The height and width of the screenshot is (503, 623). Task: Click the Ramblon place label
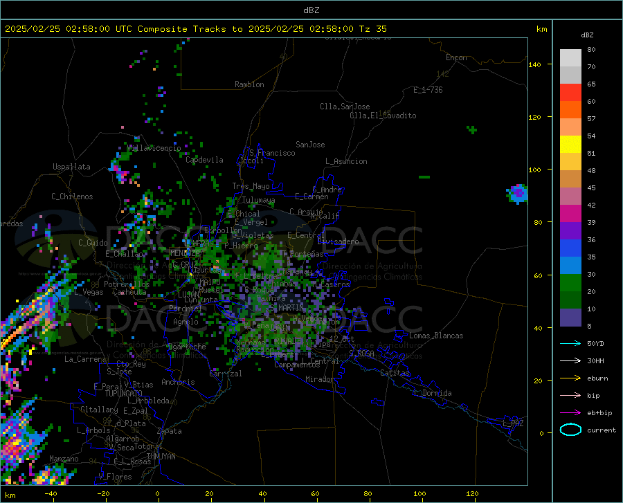click(249, 84)
